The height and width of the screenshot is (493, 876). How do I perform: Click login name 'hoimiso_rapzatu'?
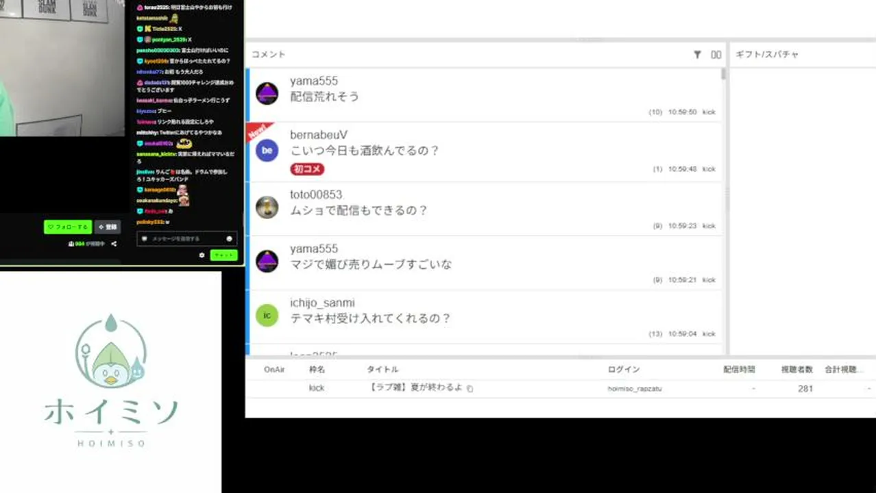(635, 388)
